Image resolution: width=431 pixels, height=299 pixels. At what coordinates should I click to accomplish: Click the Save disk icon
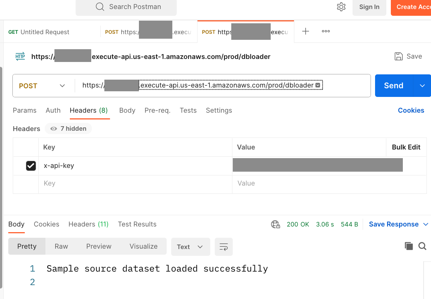click(399, 56)
